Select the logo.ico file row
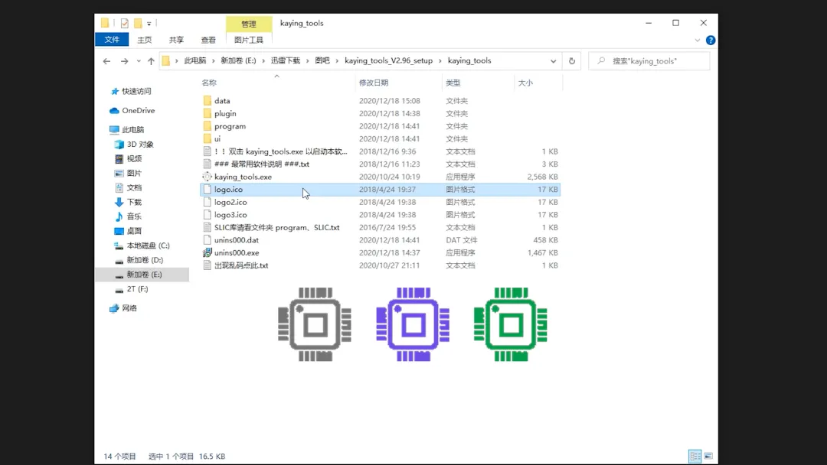Screen dimensions: 827x465 click(380, 190)
